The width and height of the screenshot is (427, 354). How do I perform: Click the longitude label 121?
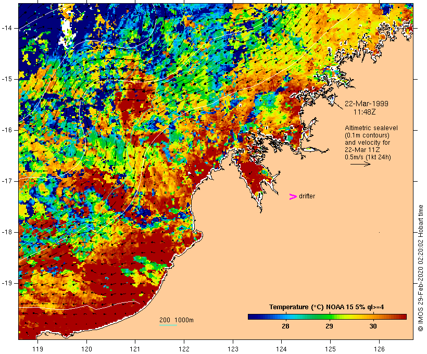(x=135, y=349)
